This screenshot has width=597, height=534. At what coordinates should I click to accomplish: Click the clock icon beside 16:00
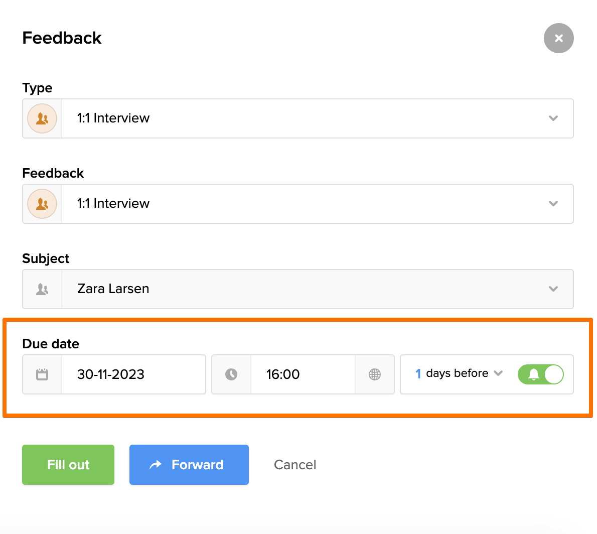pyautogui.click(x=231, y=374)
